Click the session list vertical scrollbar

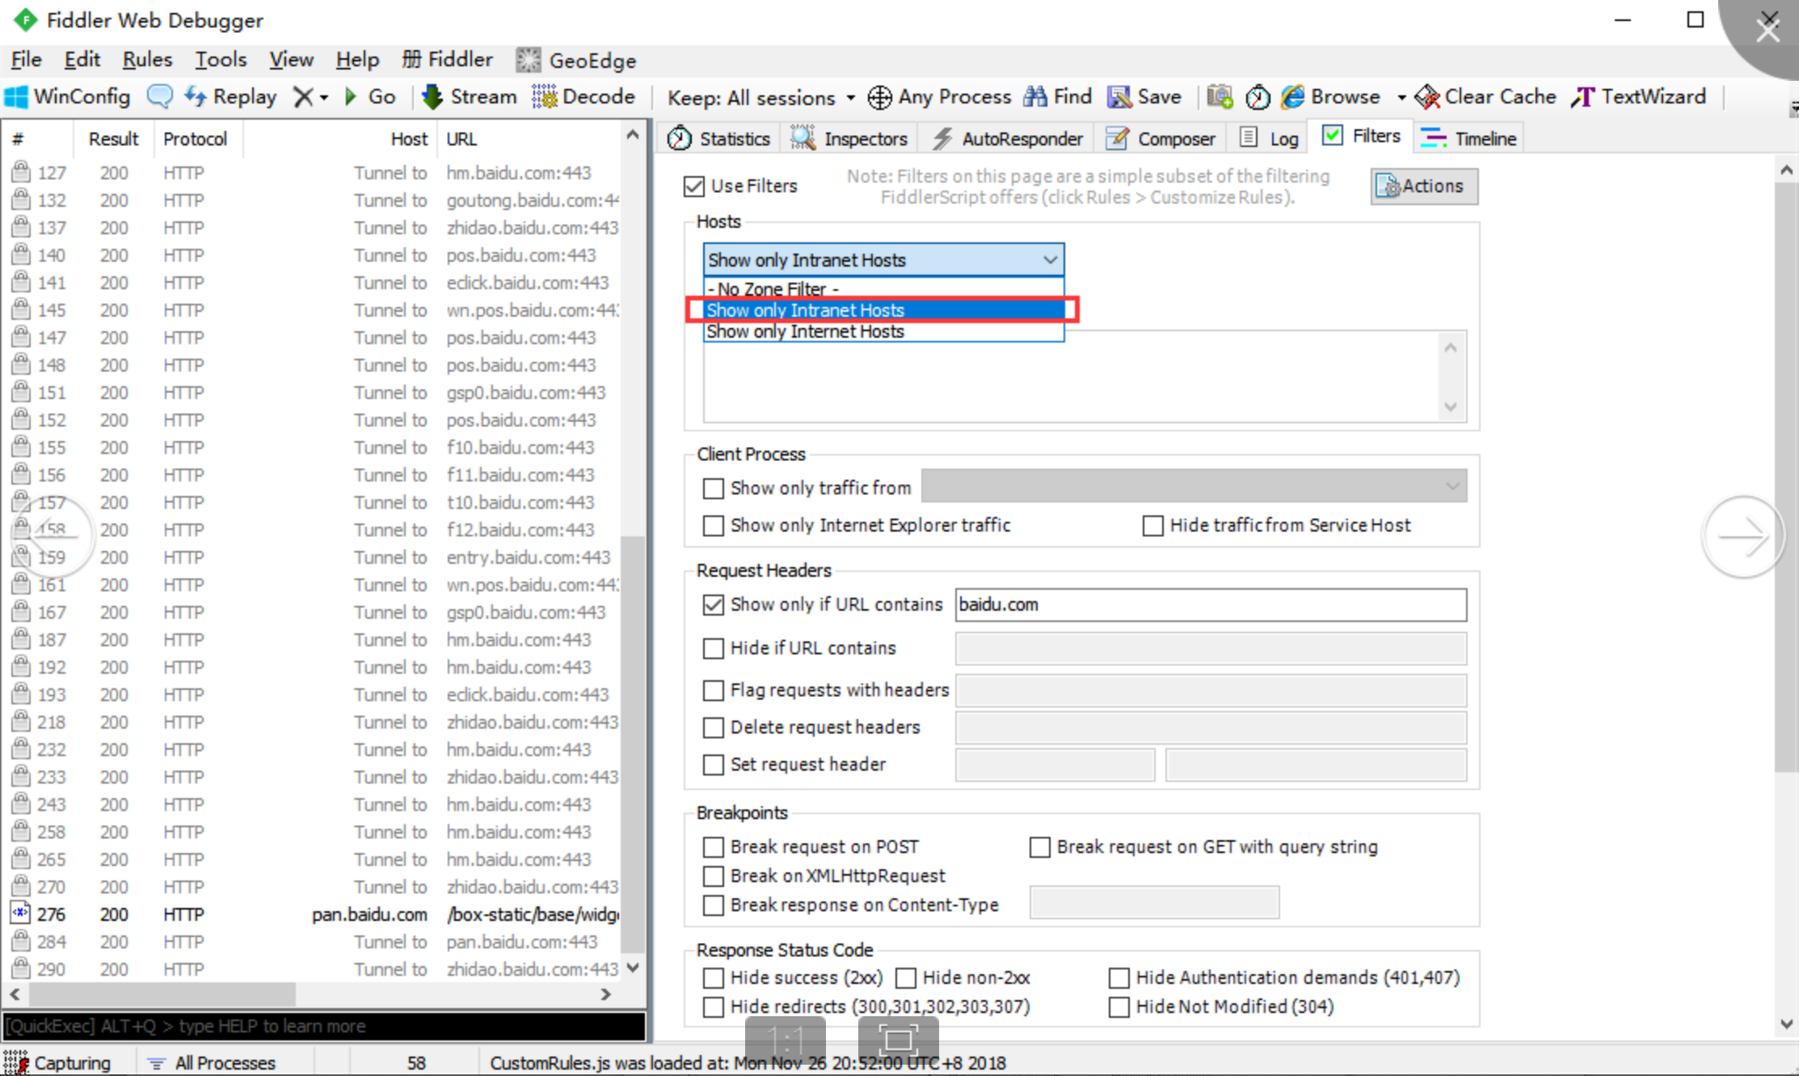[634, 743]
